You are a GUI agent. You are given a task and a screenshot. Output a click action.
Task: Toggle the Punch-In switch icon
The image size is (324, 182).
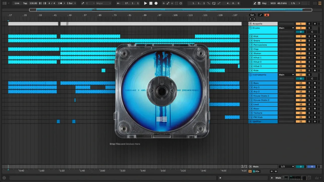tap(209, 3)
